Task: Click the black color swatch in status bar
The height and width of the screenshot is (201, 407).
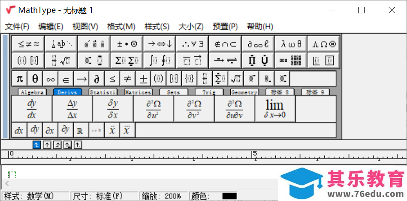Action: (229, 196)
